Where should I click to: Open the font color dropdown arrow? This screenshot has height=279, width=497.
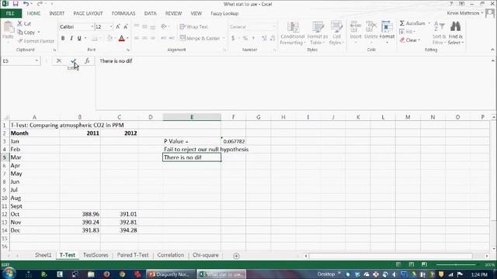tap(127, 38)
